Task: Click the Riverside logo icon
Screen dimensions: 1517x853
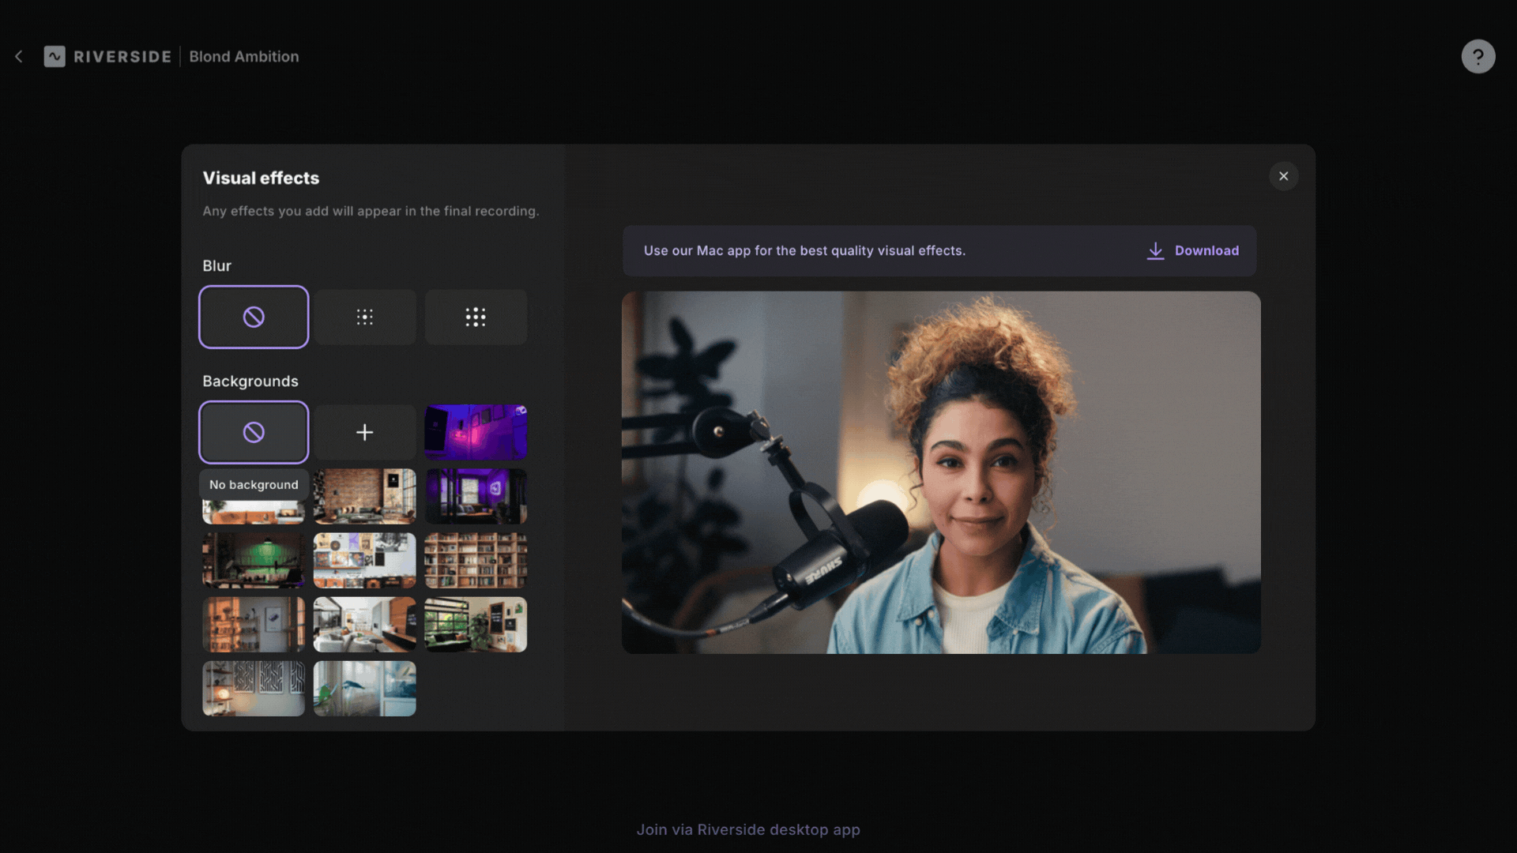Action: 55,57
